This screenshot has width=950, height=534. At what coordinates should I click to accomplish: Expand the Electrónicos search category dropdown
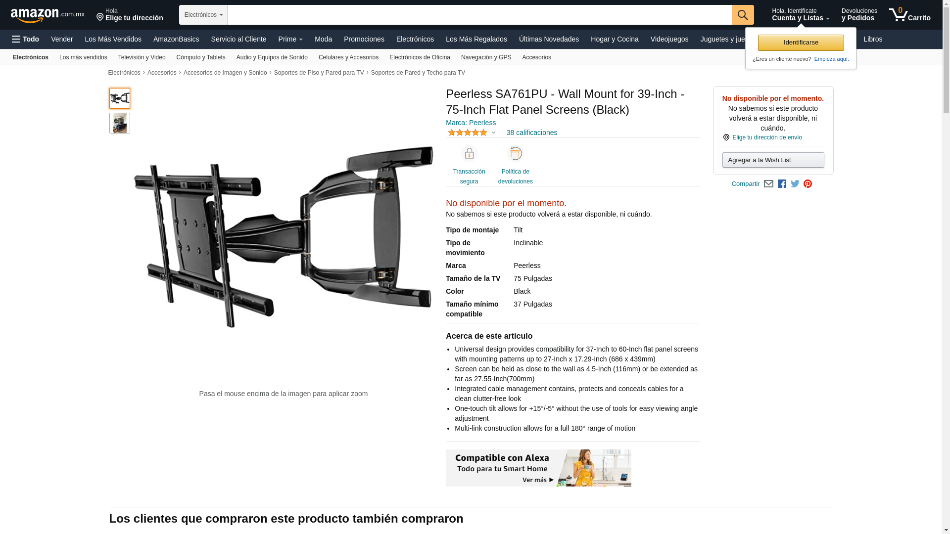tap(203, 15)
